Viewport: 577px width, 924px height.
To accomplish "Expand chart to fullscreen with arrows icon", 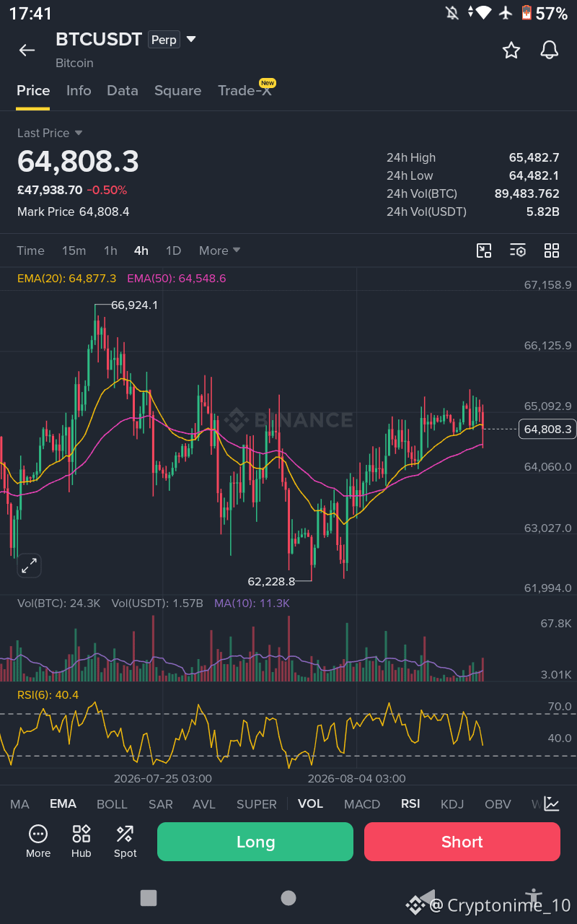I will [29, 566].
